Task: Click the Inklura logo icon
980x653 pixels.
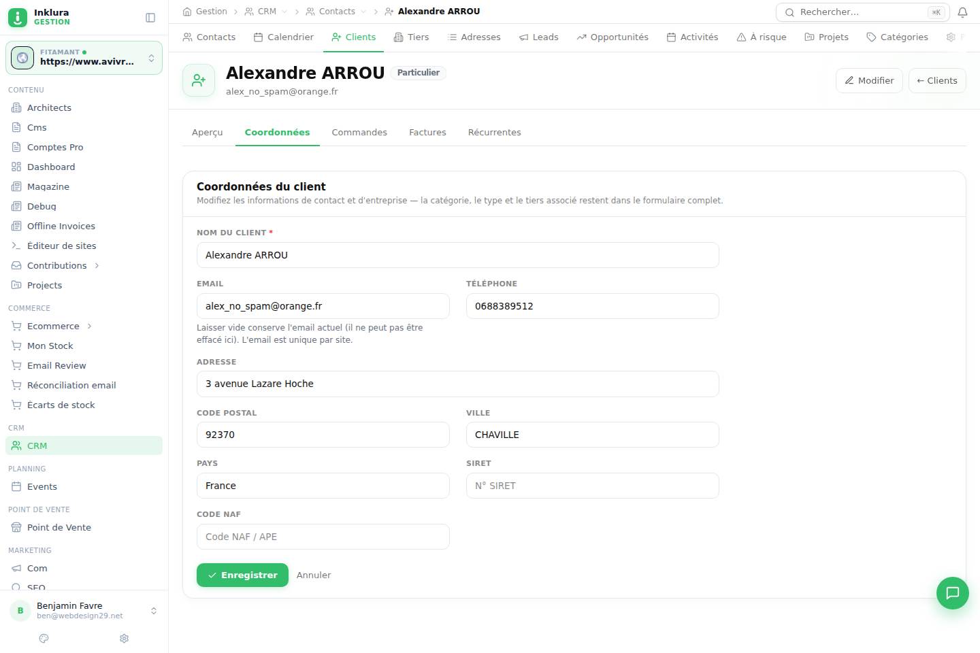Action: pos(18,17)
